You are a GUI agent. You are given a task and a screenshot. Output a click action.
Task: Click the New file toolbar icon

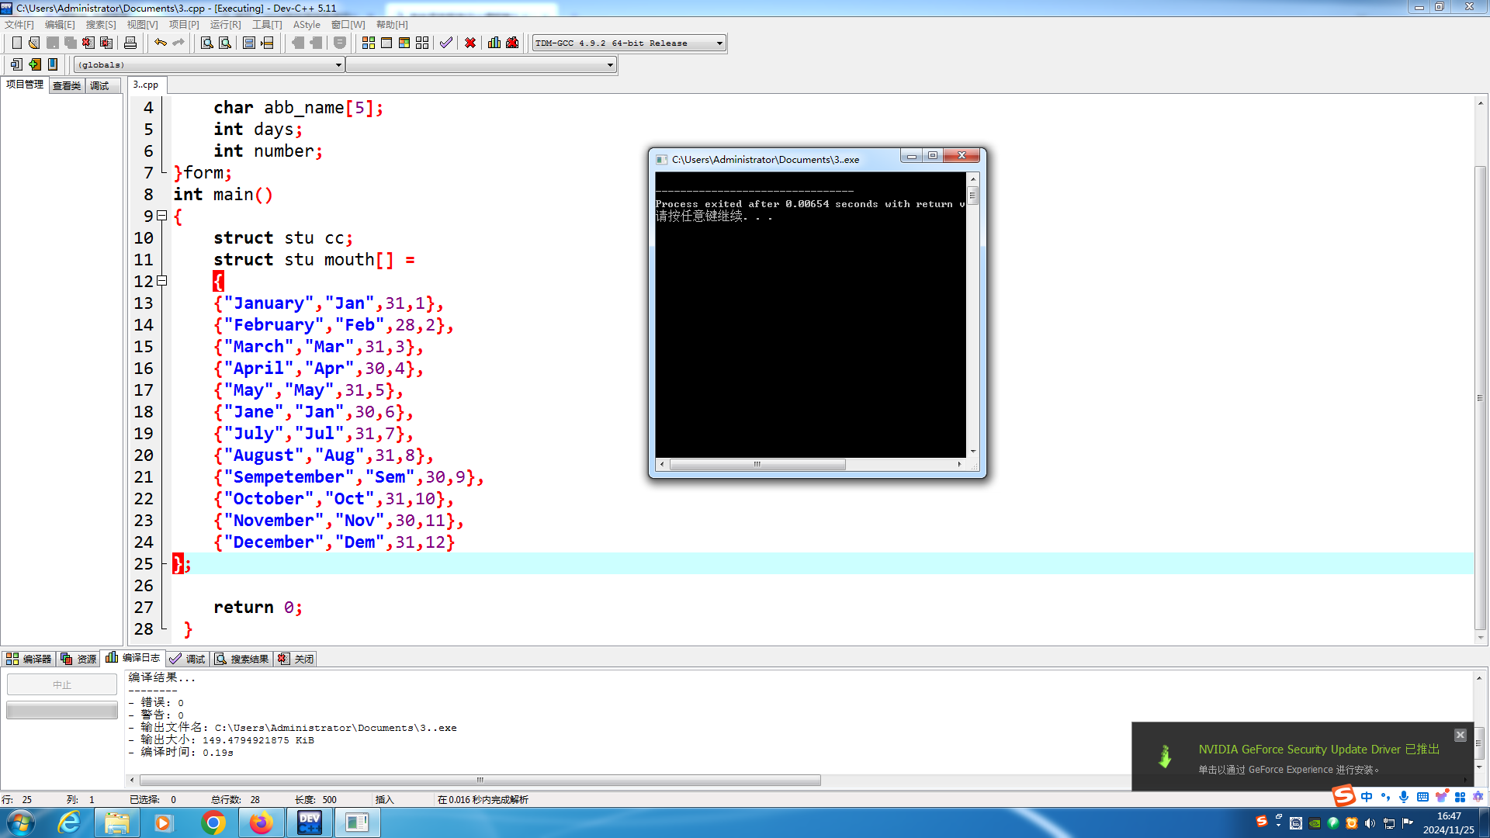(x=16, y=43)
